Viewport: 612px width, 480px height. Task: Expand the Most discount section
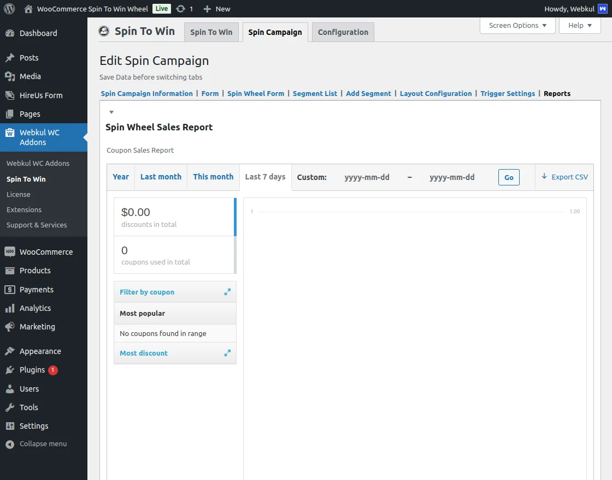tap(227, 353)
